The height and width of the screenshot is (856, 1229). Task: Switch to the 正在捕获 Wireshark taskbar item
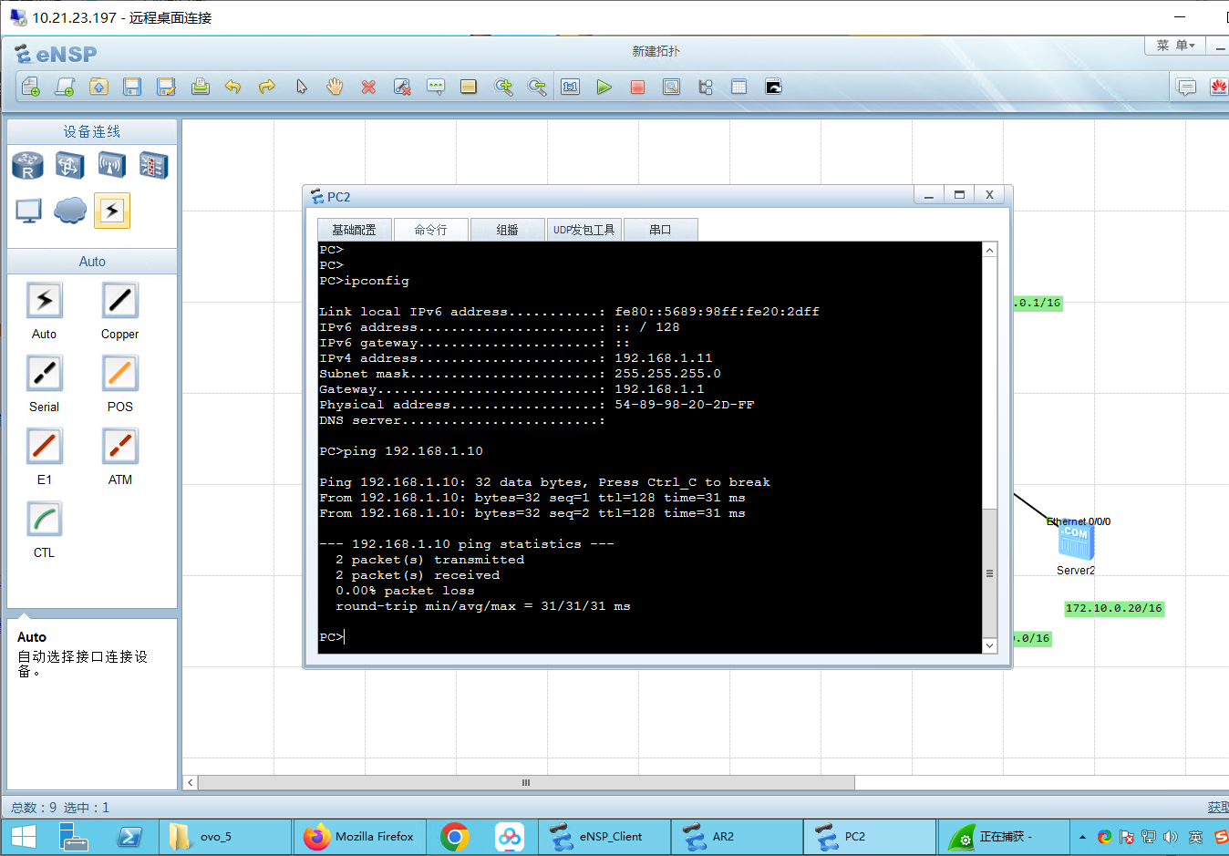coord(1003,836)
